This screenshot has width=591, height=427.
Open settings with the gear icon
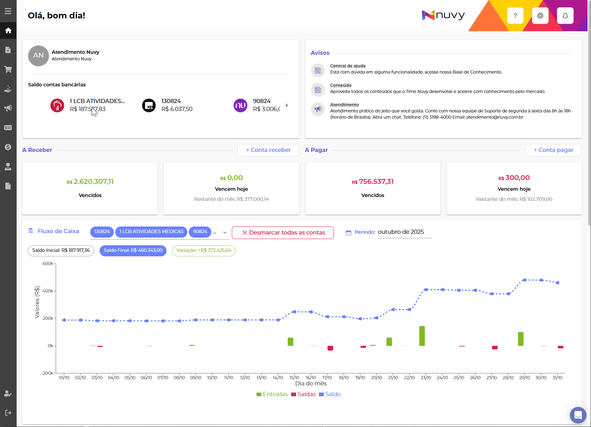tap(540, 16)
